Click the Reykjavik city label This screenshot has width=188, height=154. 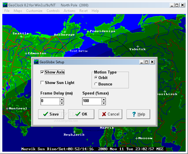(74, 135)
